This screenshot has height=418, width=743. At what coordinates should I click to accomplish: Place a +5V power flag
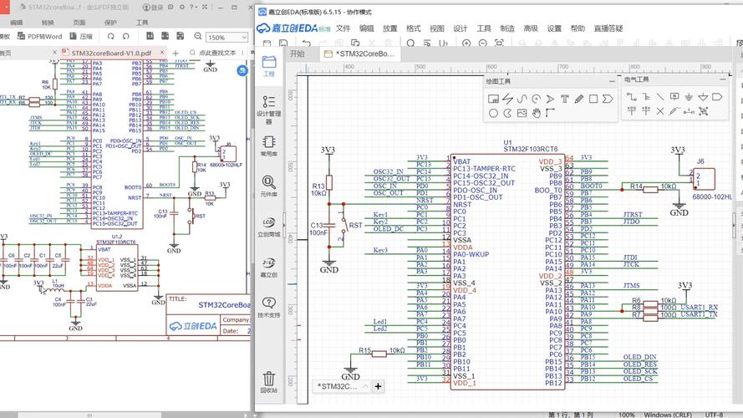click(x=646, y=111)
